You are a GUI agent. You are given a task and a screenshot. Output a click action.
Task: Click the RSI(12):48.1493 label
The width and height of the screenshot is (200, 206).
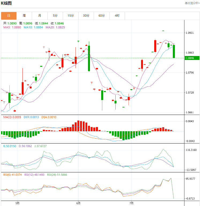[35, 175]
